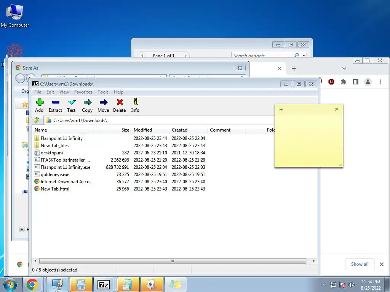Show hidden system tray icons arrow
Screen dimensions: 390x292
coord(324,285)
